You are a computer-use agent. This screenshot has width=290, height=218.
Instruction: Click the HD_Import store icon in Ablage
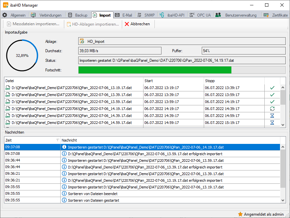82,41
